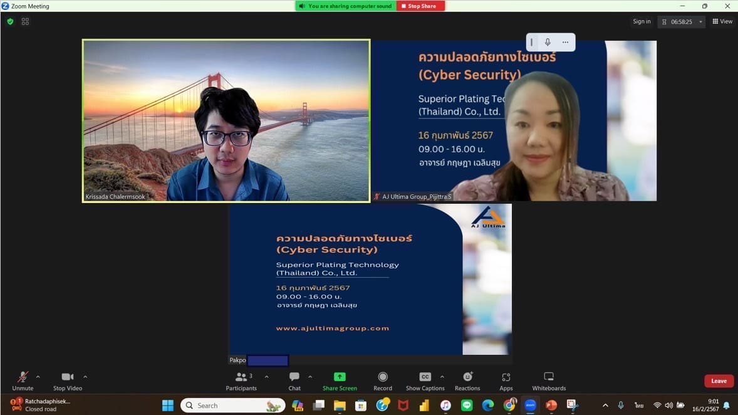The width and height of the screenshot is (738, 415).
Task: Open File Explorer from the taskbar
Action: pos(340,405)
